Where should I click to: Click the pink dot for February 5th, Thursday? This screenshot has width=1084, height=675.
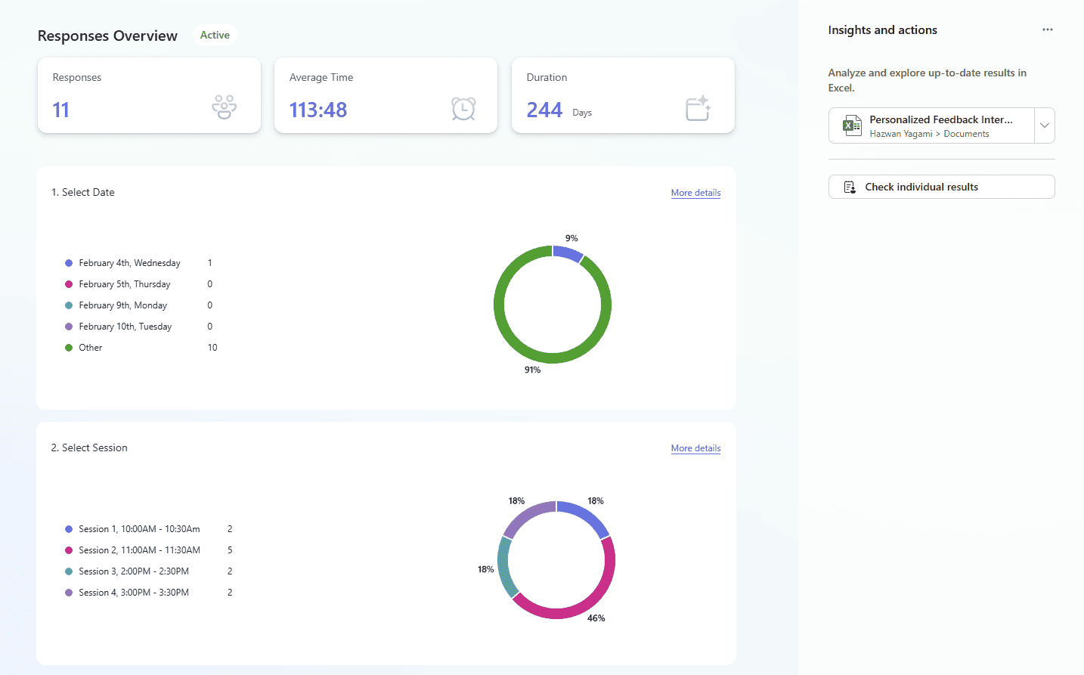[69, 284]
